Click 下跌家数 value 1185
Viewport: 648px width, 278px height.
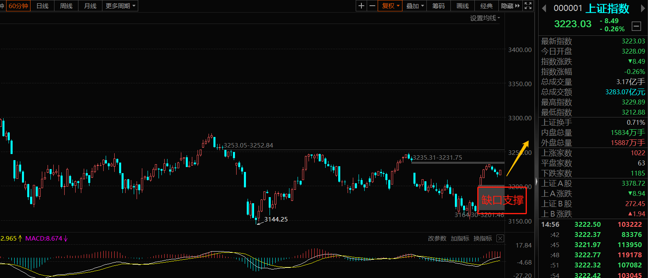tap(638, 173)
